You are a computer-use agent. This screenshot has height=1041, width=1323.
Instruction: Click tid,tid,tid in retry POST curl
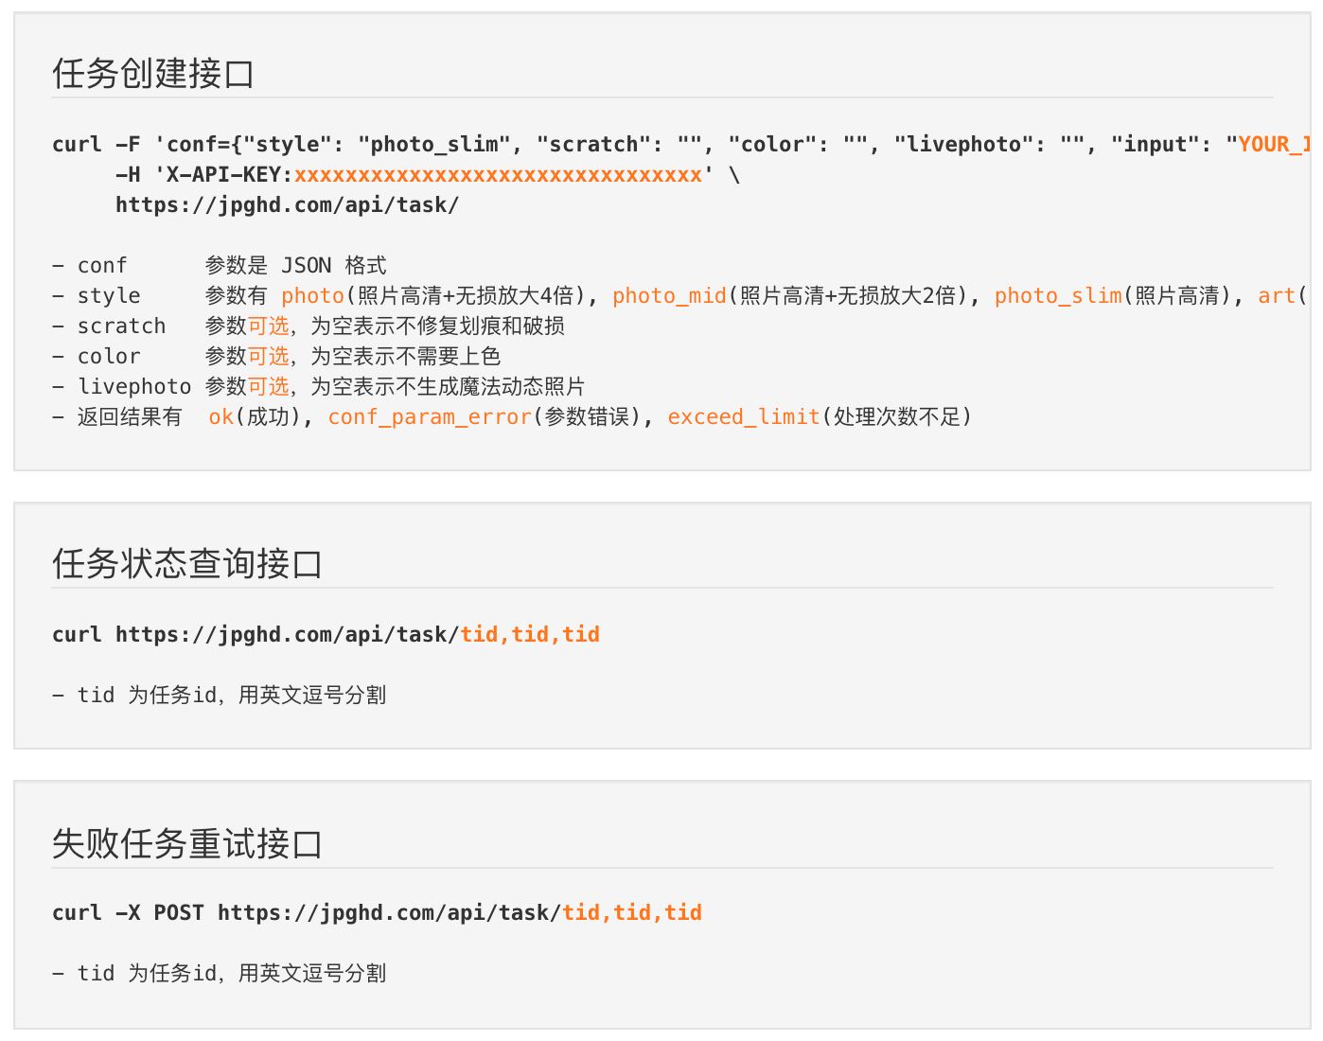coord(632,913)
